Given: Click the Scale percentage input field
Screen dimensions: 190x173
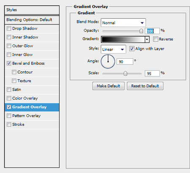Looking at the screenshot, I should coord(152,73).
